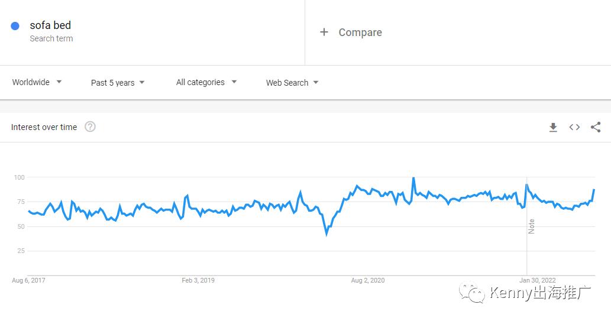Expand the Worldwide region dropdown
The width and height of the screenshot is (611, 321).
tap(37, 82)
